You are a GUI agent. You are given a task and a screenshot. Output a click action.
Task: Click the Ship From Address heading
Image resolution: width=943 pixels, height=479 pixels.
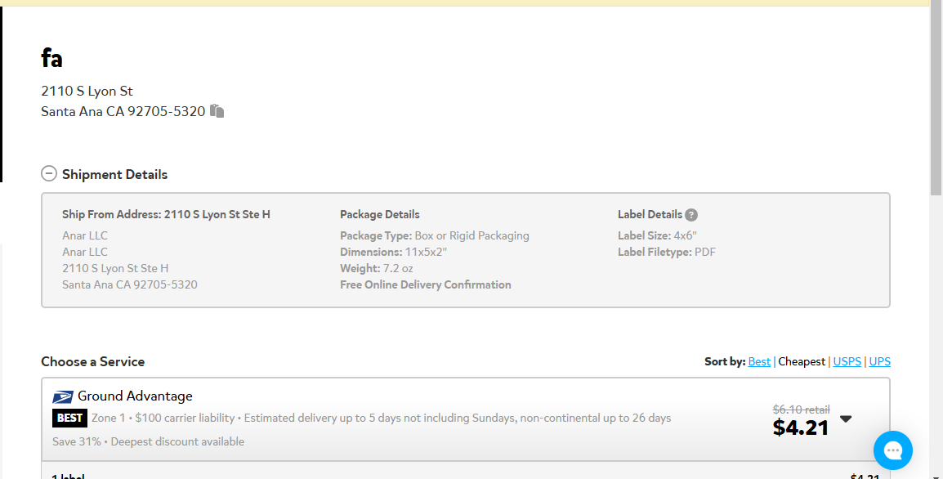click(x=166, y=214)
